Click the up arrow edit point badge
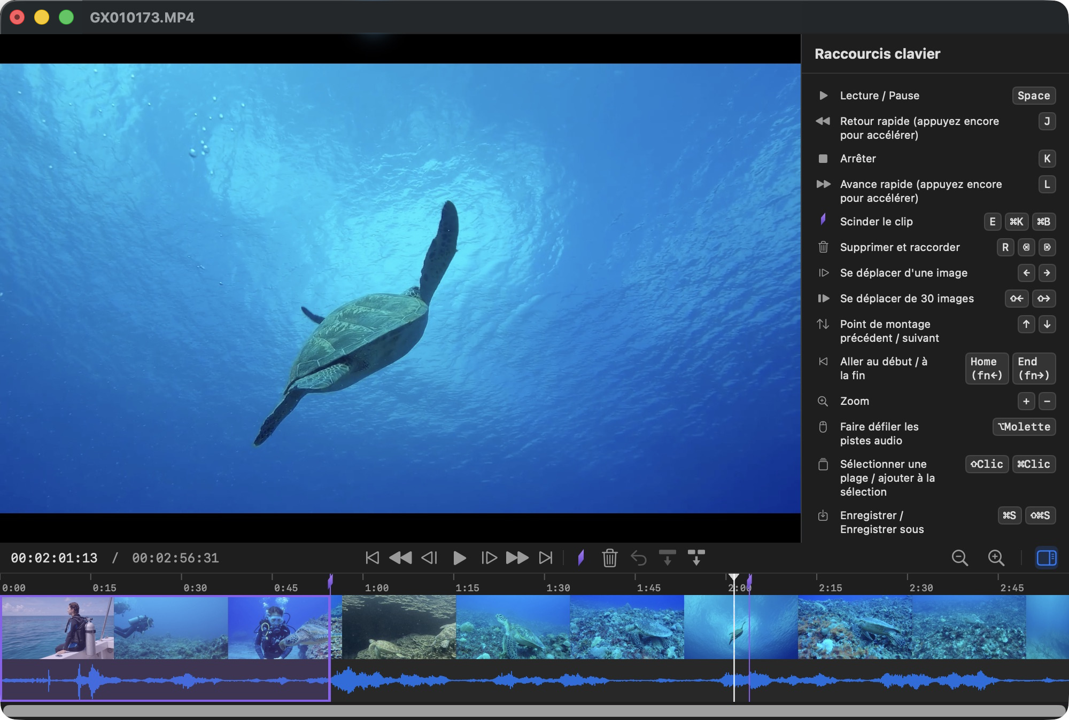 click(1026, 324)
